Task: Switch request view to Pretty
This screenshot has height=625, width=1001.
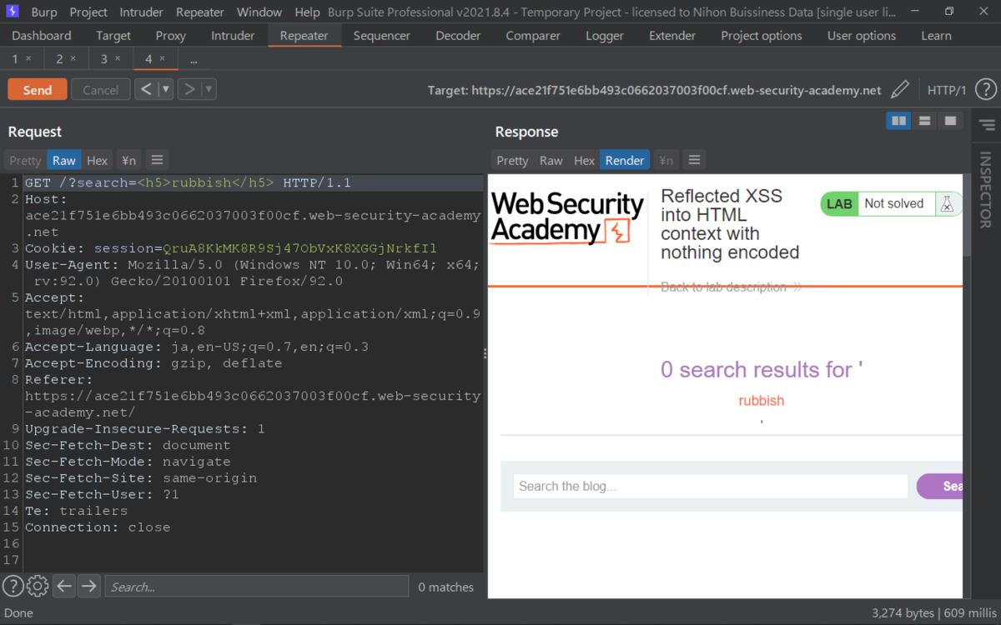Action: coord(25,161)
